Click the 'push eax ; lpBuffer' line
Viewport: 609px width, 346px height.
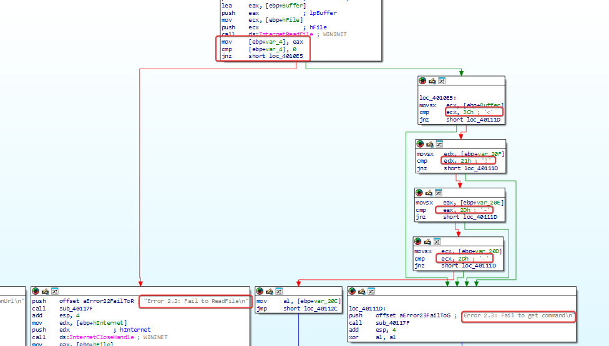280,13
